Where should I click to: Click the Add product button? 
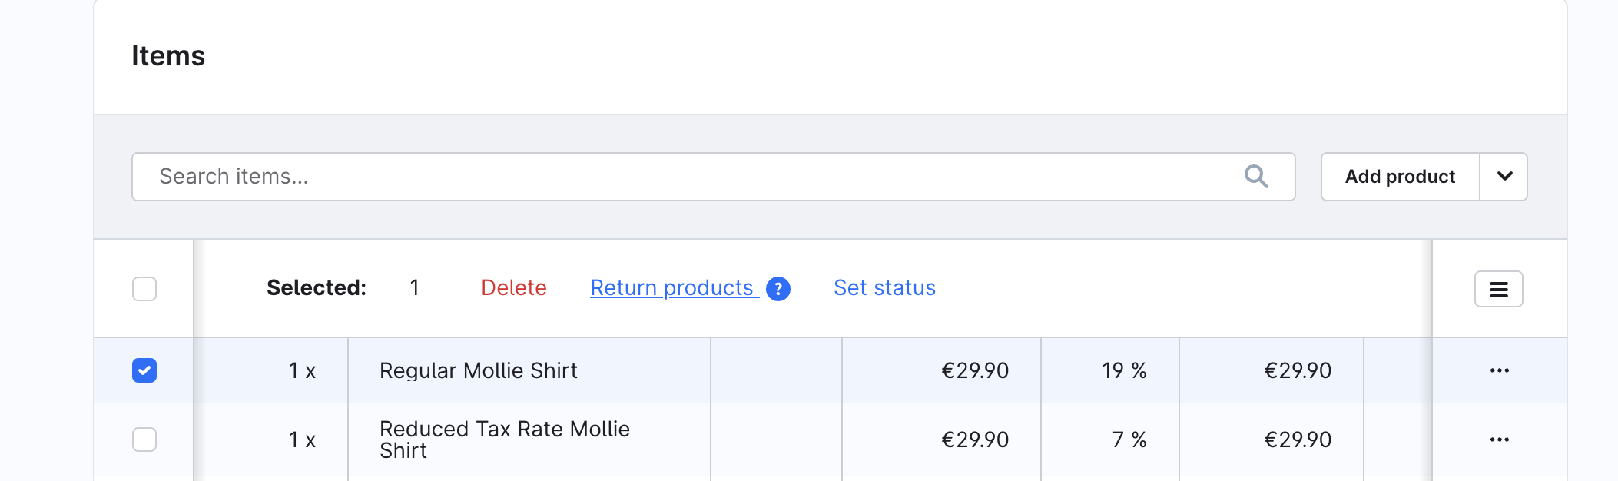click(x=1400, y=177)
